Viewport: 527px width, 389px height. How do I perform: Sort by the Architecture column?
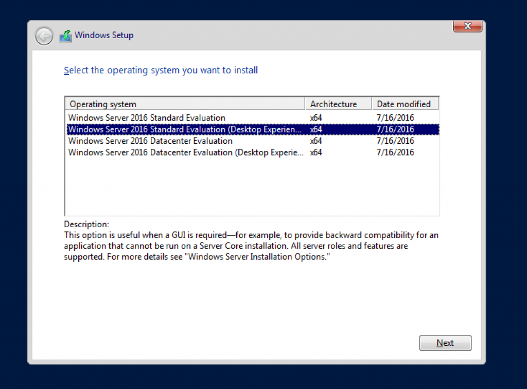tap(337, 104)
